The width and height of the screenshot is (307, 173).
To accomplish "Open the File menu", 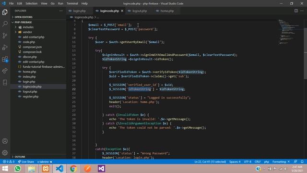I will 12,3.
